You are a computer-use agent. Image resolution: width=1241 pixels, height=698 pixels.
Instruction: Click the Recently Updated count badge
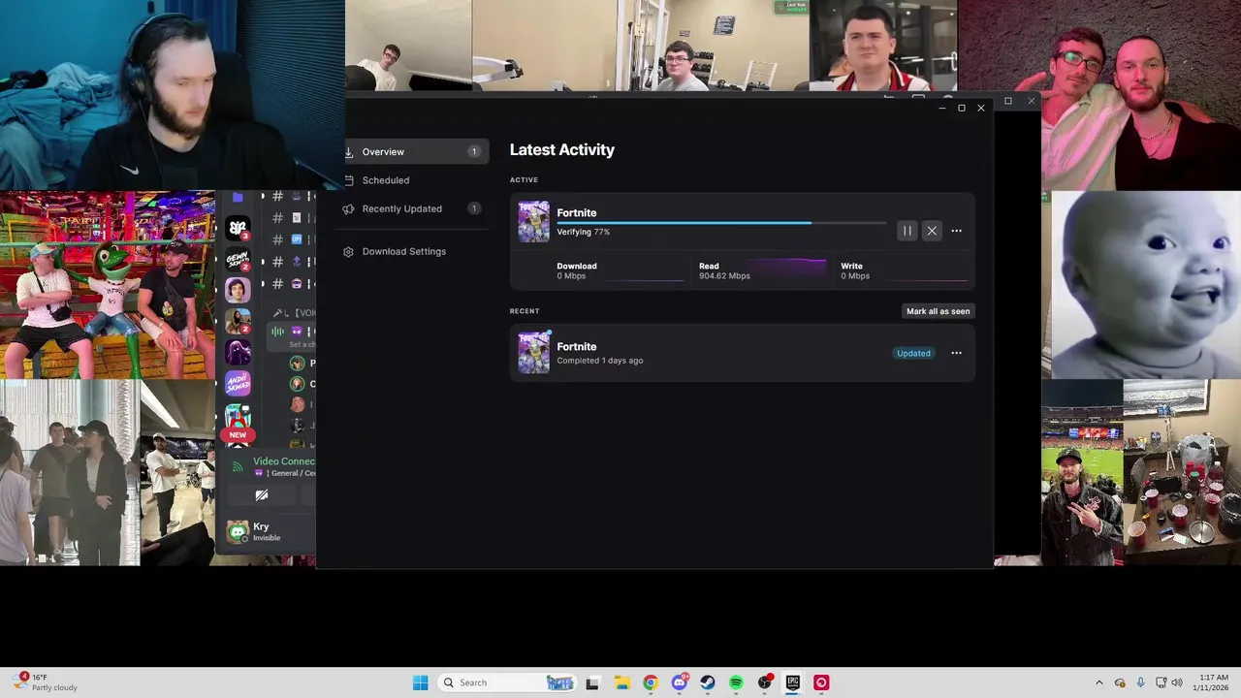coord(474,208)
